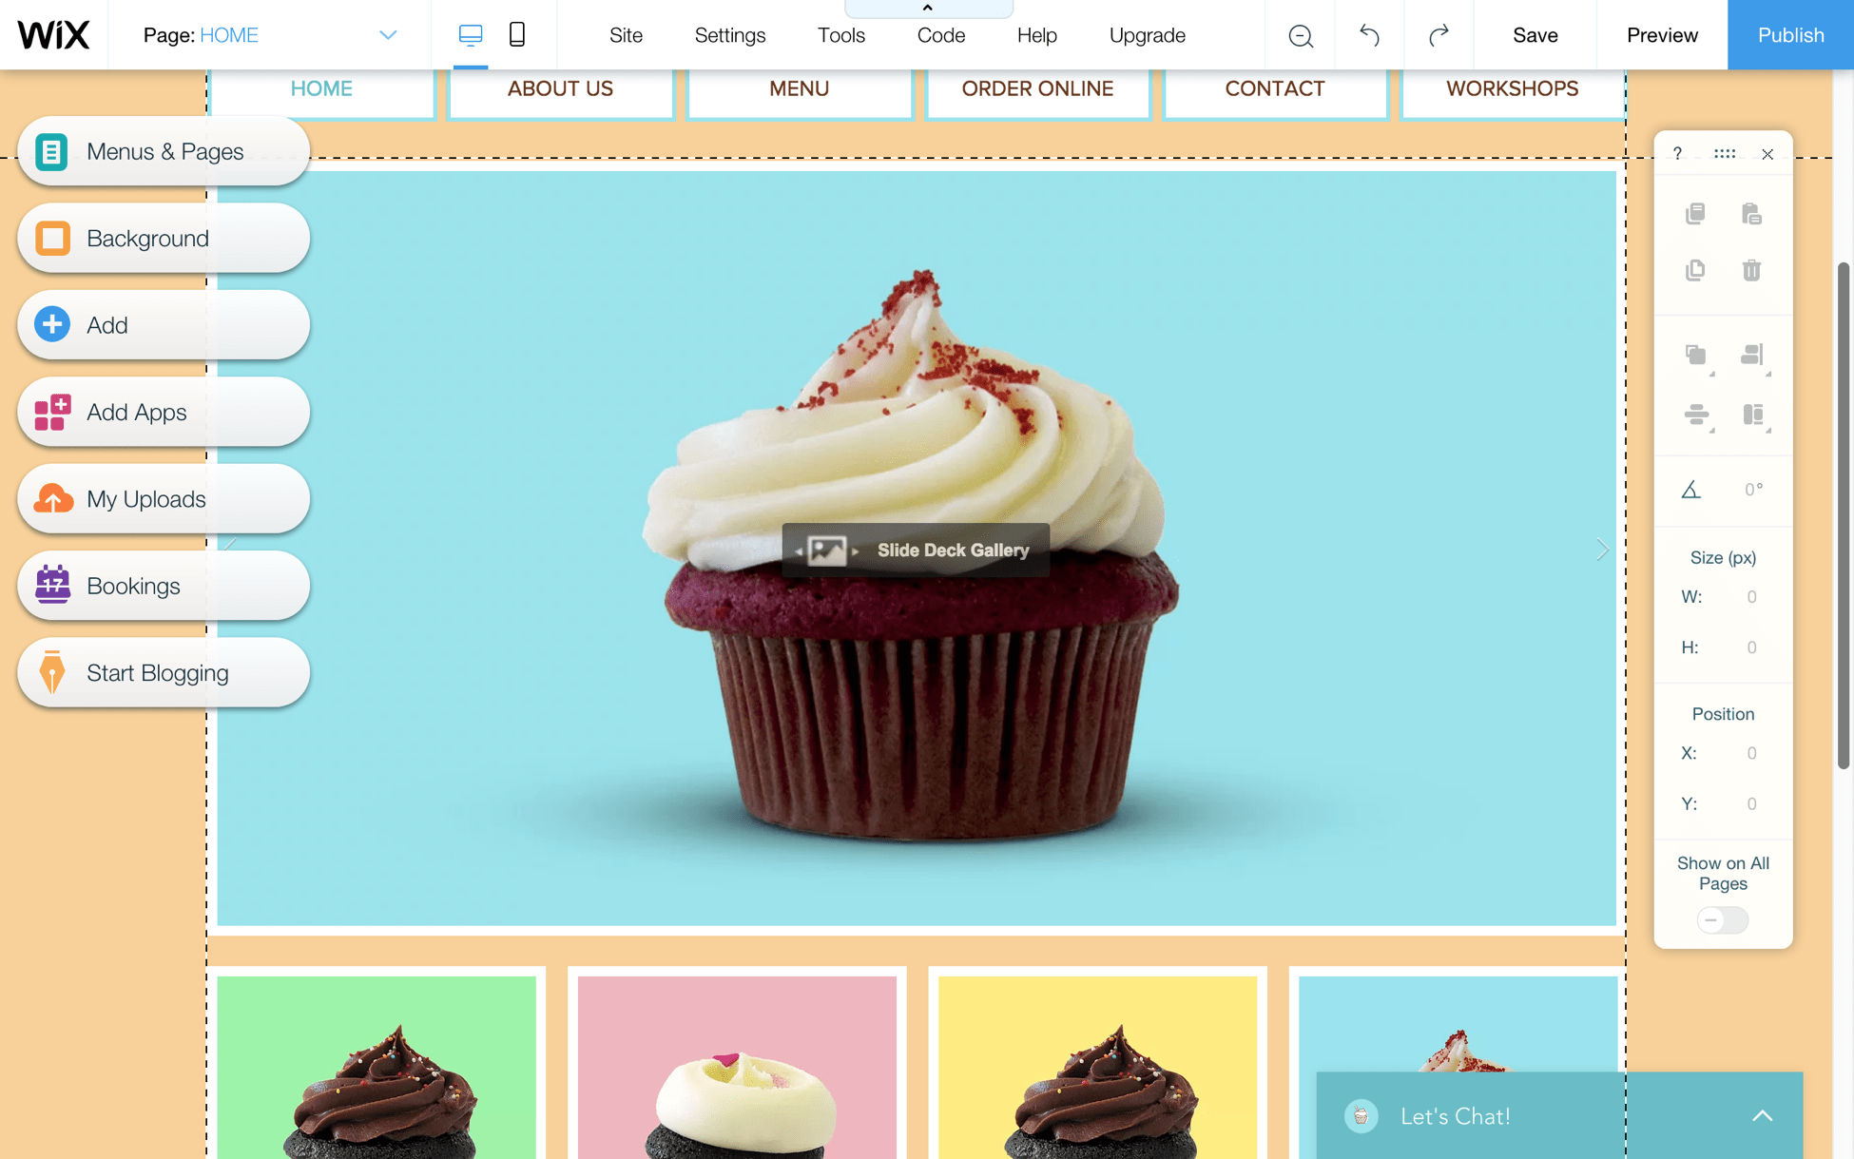Image resolution: width=1854 pixels, height=1159 pixels.
Task: Select the ABOUT US site tab
Action: pyautogui.click(x=560, y=89)
